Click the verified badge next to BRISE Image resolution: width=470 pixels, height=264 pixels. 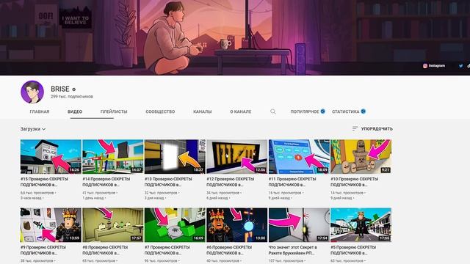[x=73, y=89]
